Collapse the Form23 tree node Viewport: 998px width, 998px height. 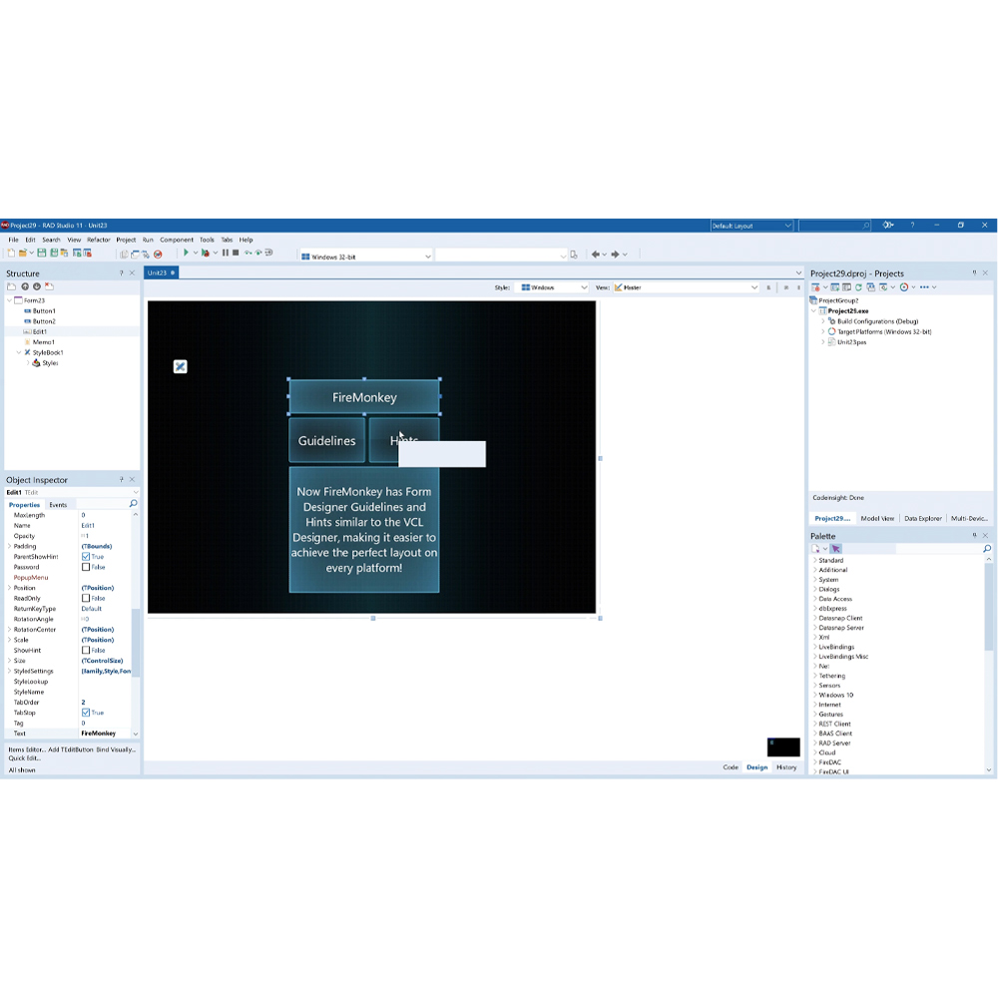point(9,300)
